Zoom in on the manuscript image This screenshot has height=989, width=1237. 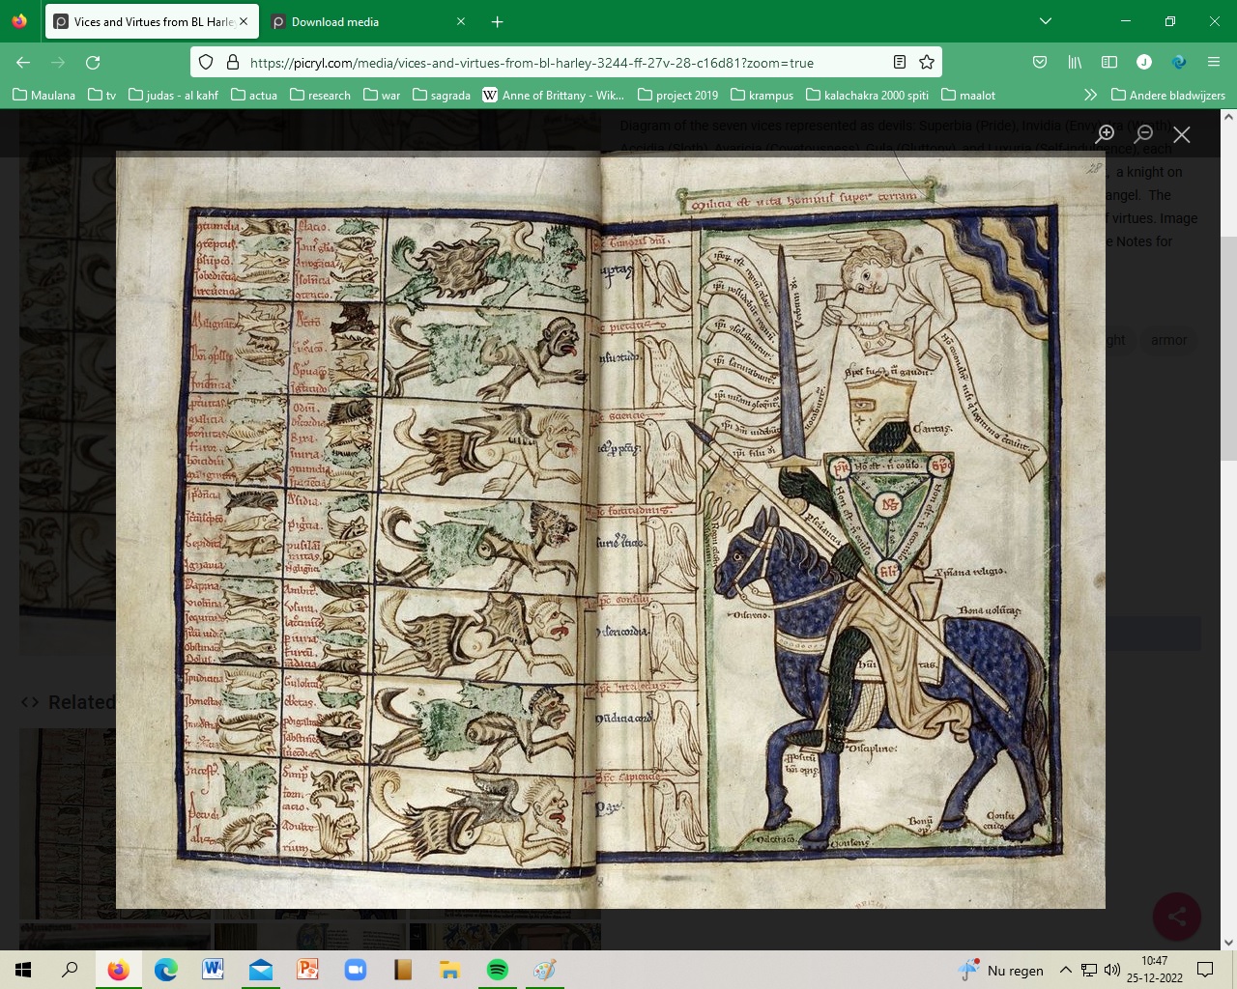pyautogui.click(x=1106, y=134)
